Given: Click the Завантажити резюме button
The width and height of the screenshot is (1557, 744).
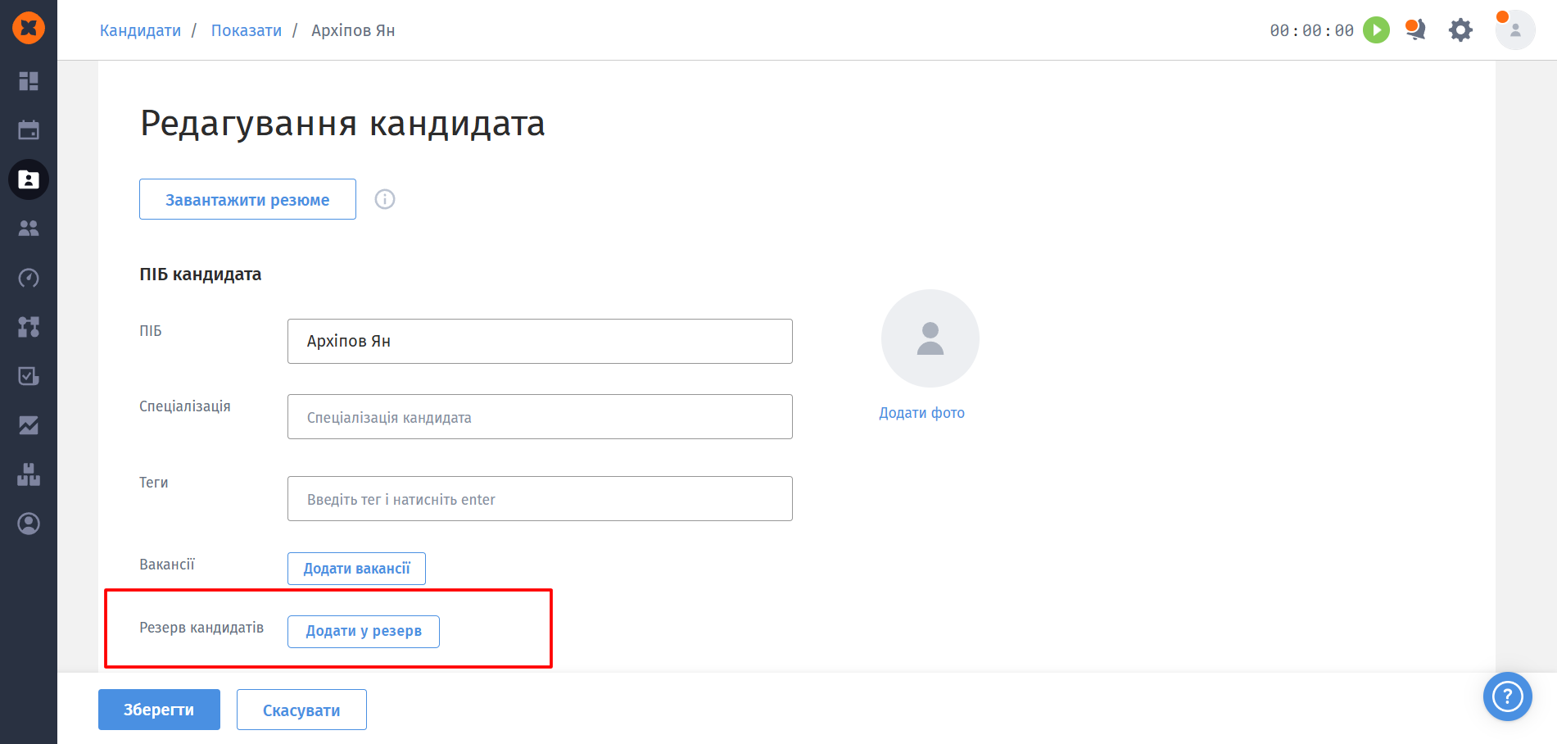Looking at the screenshot, I should coord(247,199).
